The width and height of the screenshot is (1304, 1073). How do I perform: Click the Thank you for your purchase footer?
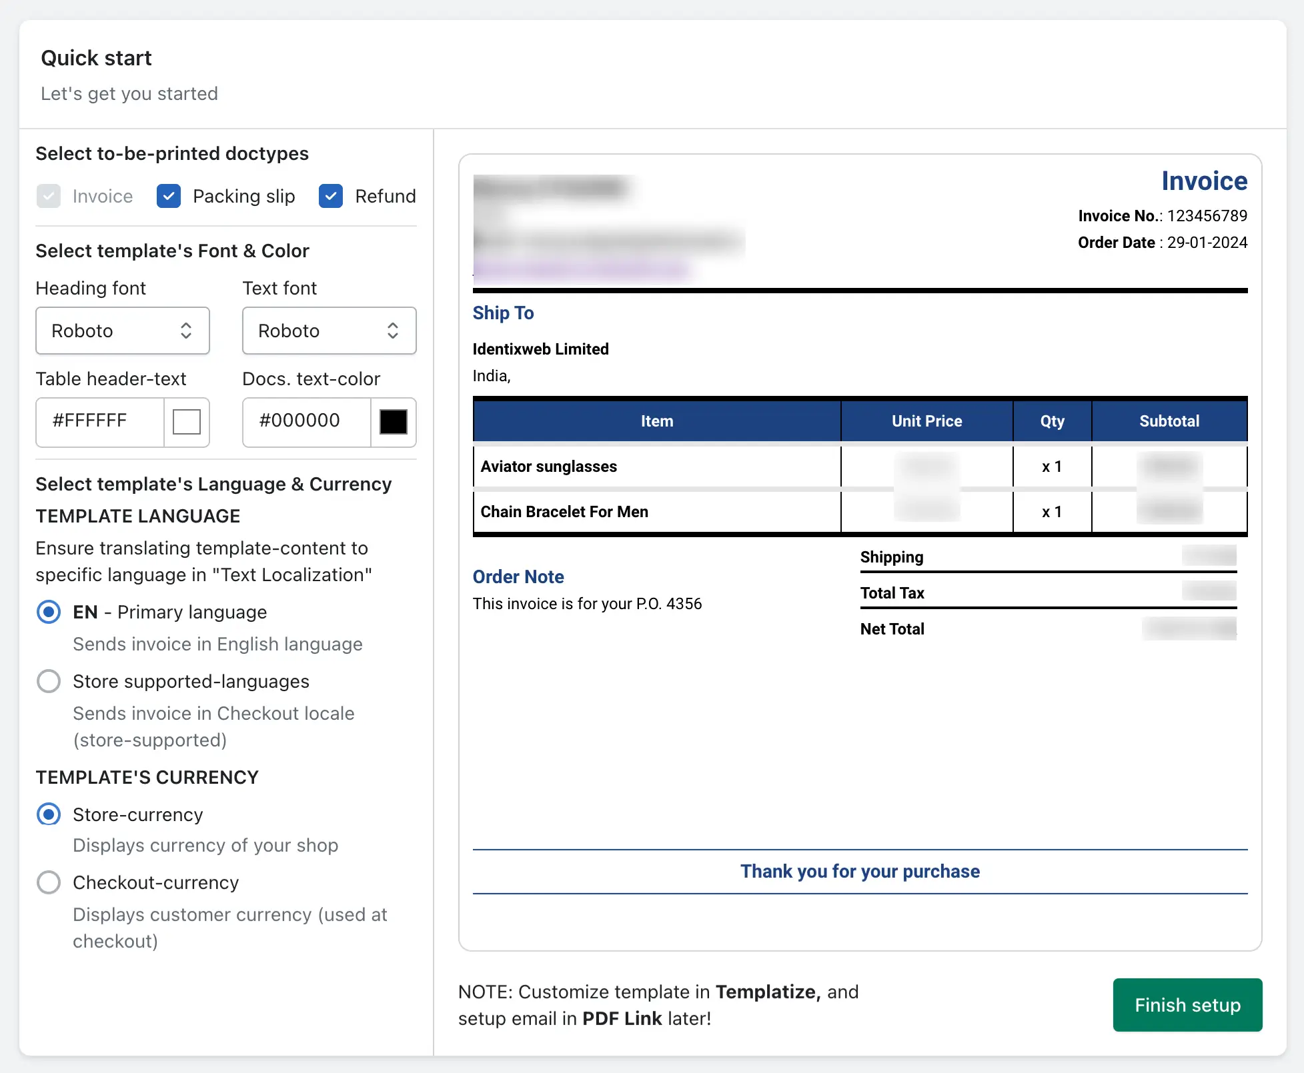tap(860, 871)
